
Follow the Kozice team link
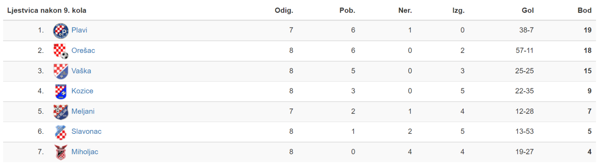82,91
